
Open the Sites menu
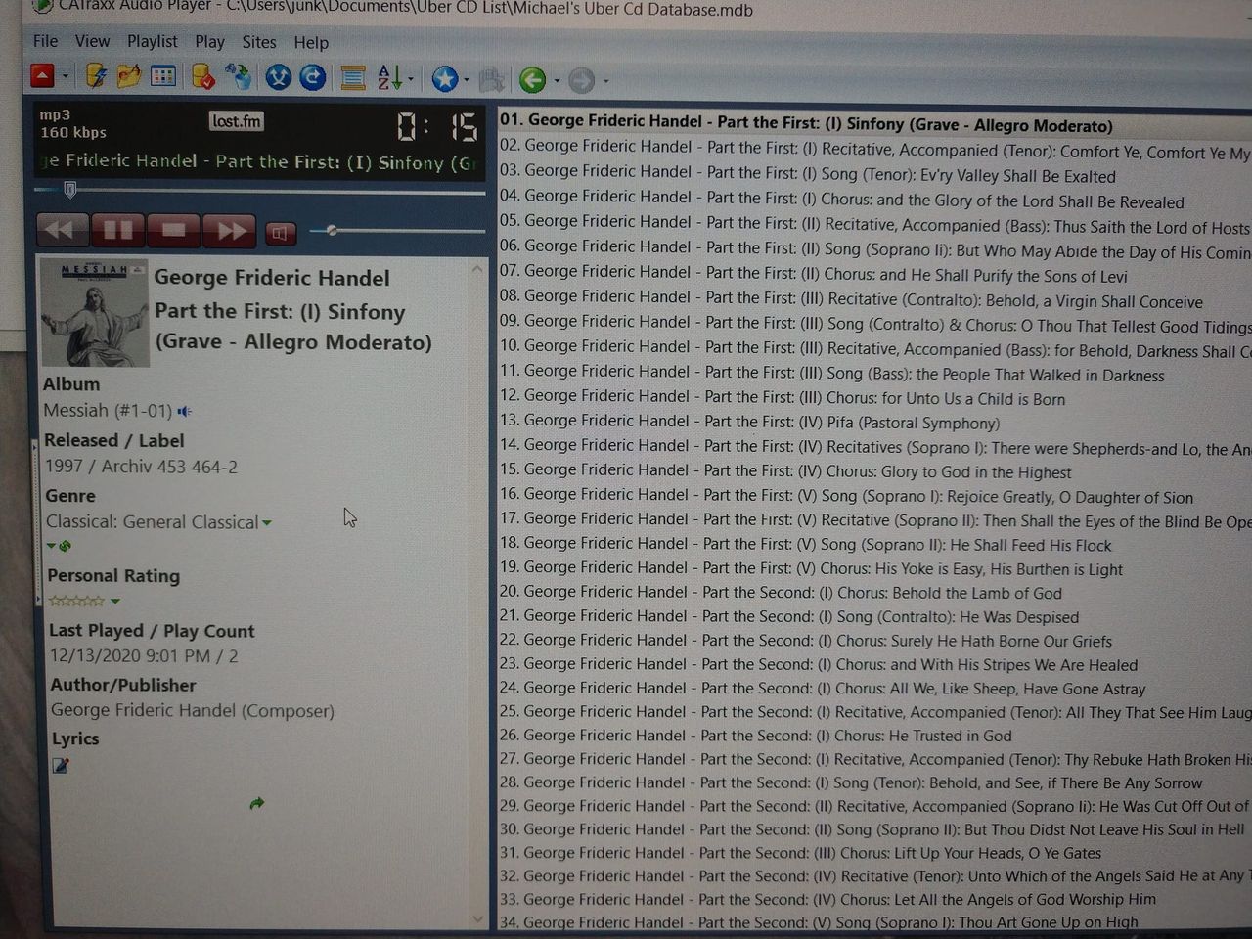(x=259, y=42)
